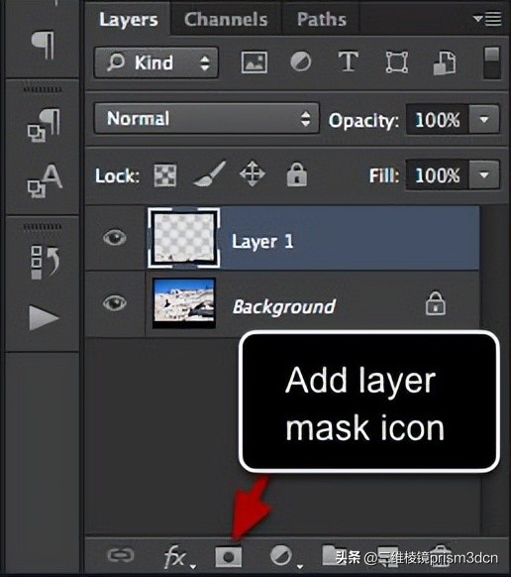Open the Kind filter dropdown
This screenshot has width=511, height=577.
(156, 62)
